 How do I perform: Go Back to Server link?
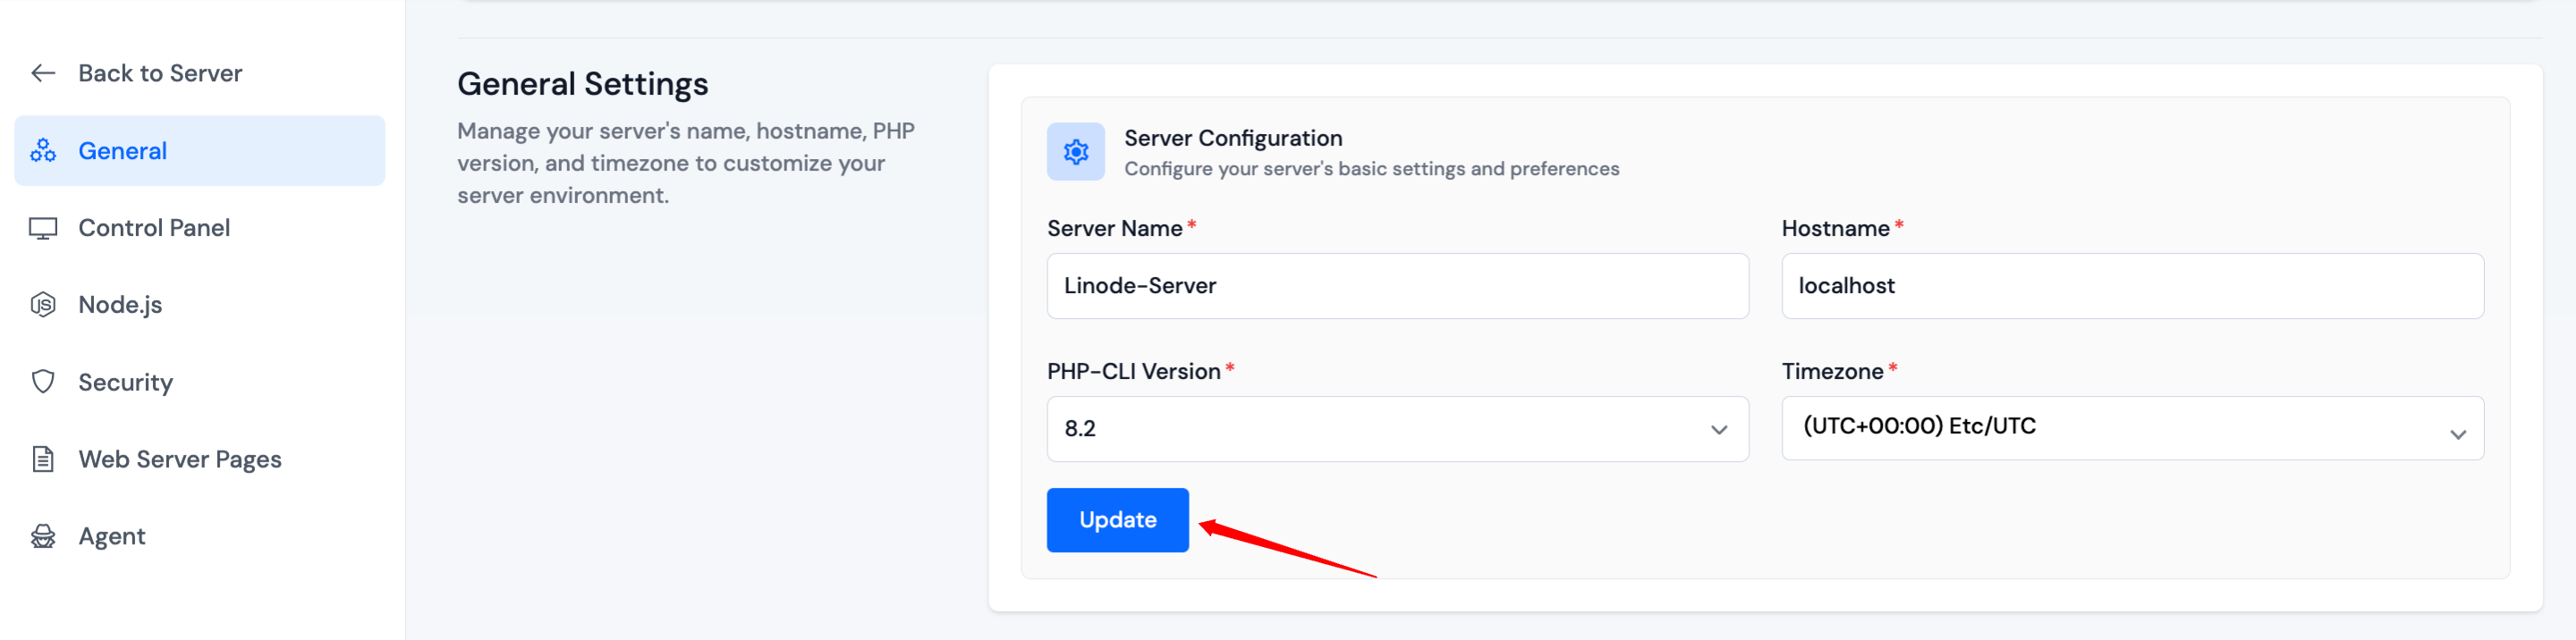[160, 73]
